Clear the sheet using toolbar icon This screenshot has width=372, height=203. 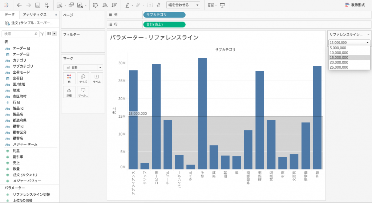click(80, 5)
